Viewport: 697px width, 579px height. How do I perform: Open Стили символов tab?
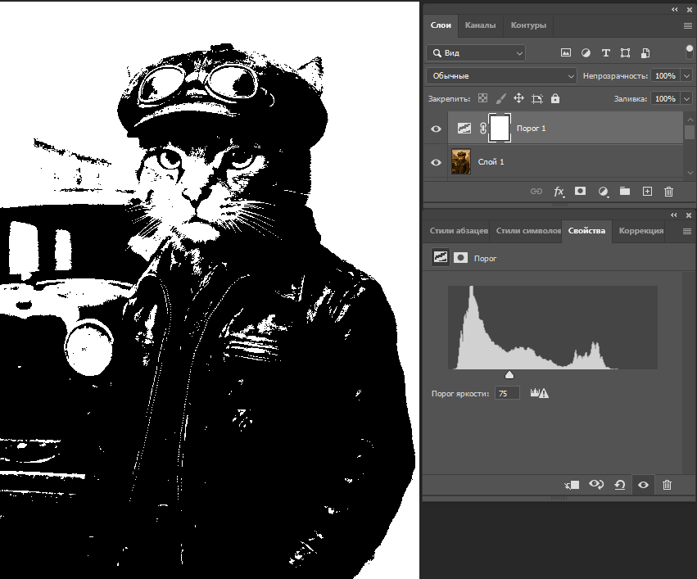click(527, 231)
